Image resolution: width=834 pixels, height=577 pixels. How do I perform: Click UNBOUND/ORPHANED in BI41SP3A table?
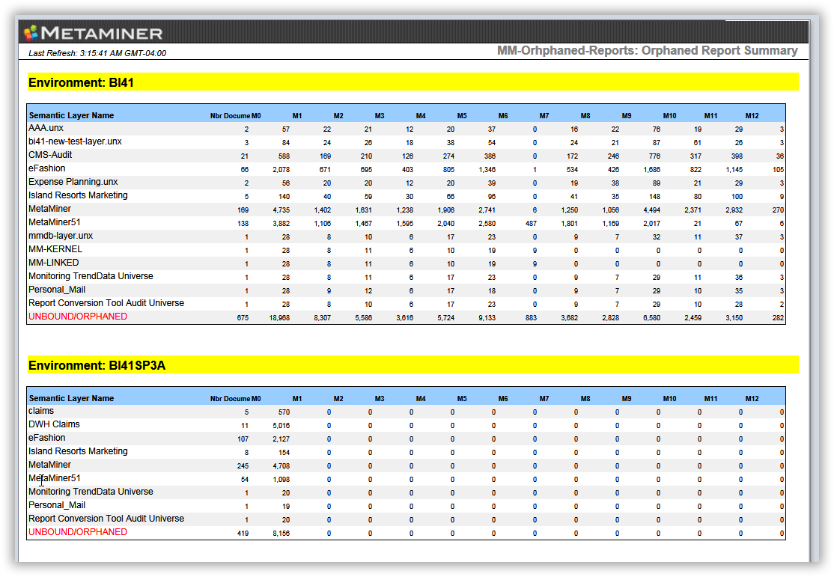(78, 532)
